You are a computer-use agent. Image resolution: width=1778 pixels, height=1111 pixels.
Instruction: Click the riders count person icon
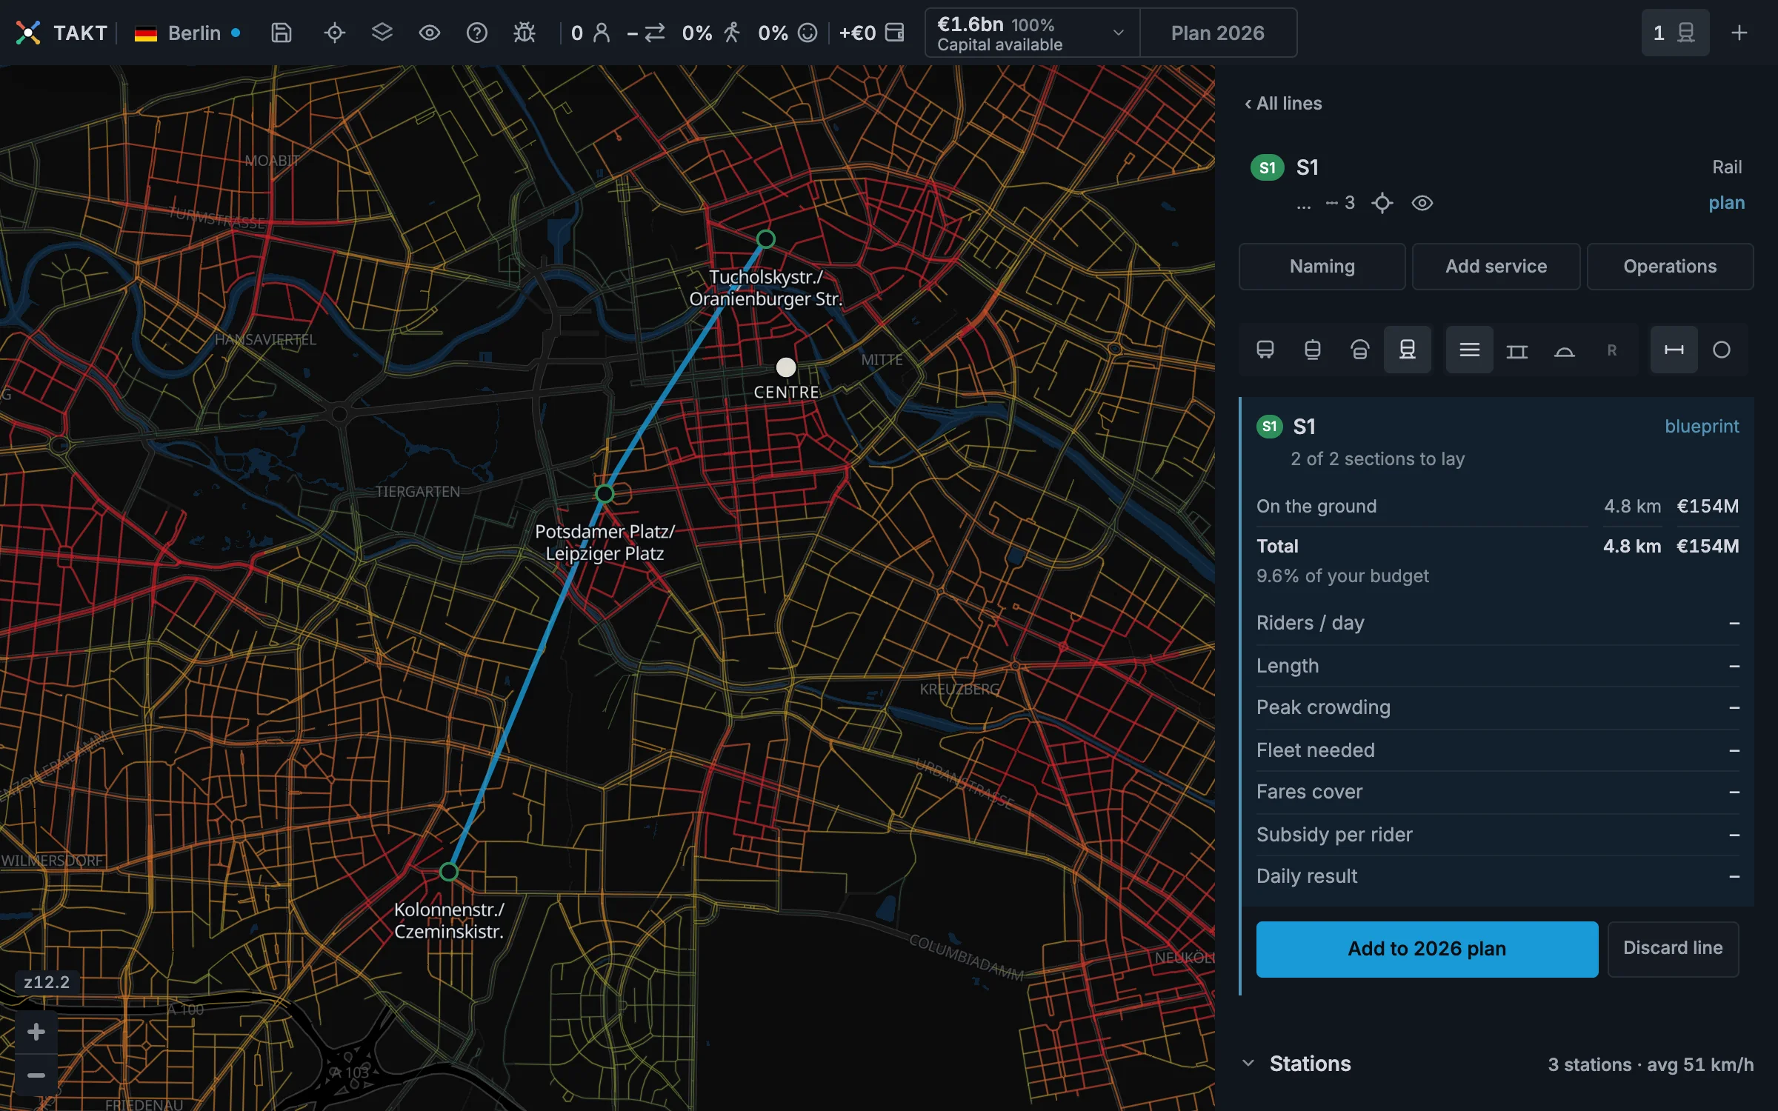point(602,33)
